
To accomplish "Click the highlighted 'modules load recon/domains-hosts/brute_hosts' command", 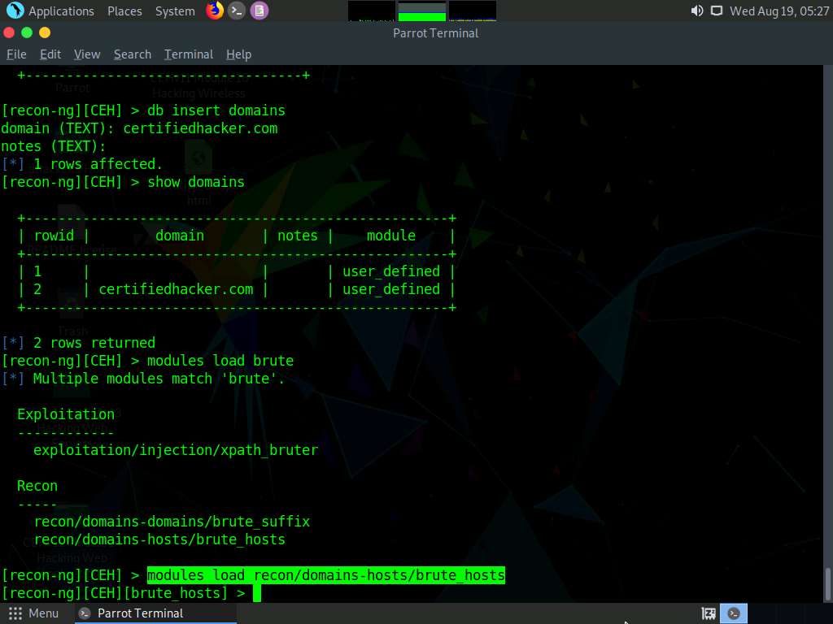I will (326, 575).
